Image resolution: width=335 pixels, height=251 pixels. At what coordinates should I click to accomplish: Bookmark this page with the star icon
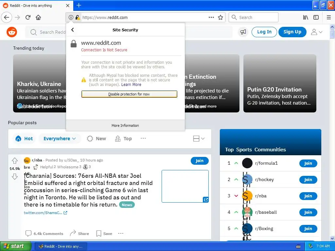coord(220,18)
